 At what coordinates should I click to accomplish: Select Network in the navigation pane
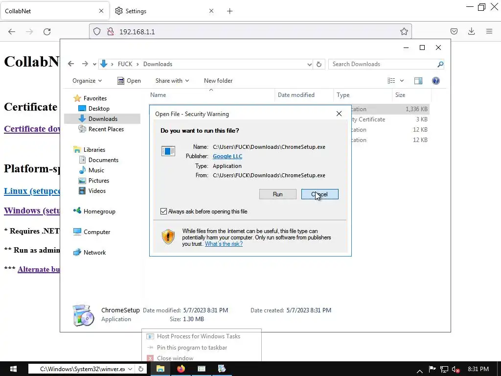coord(94,252)
